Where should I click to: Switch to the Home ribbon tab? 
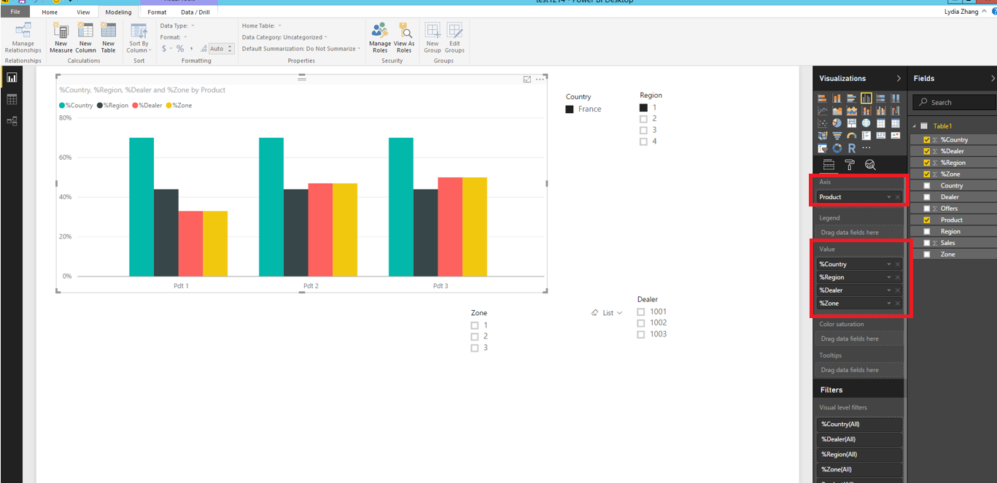point(50,12)
